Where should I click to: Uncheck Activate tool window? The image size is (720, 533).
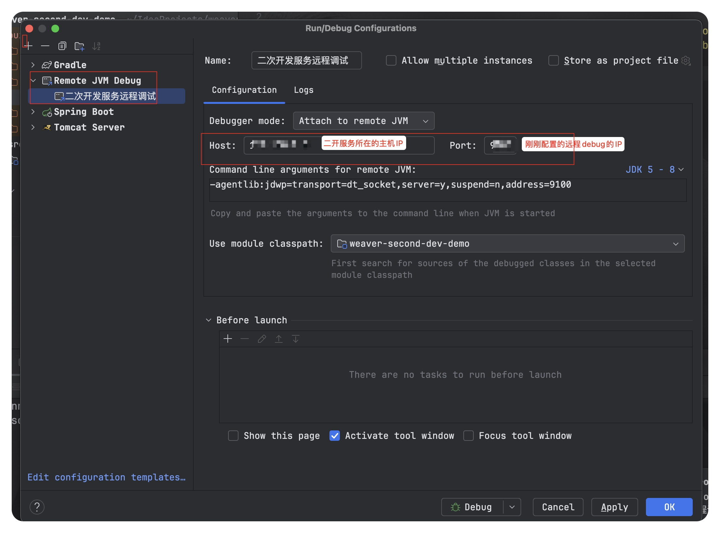point(335,436)
